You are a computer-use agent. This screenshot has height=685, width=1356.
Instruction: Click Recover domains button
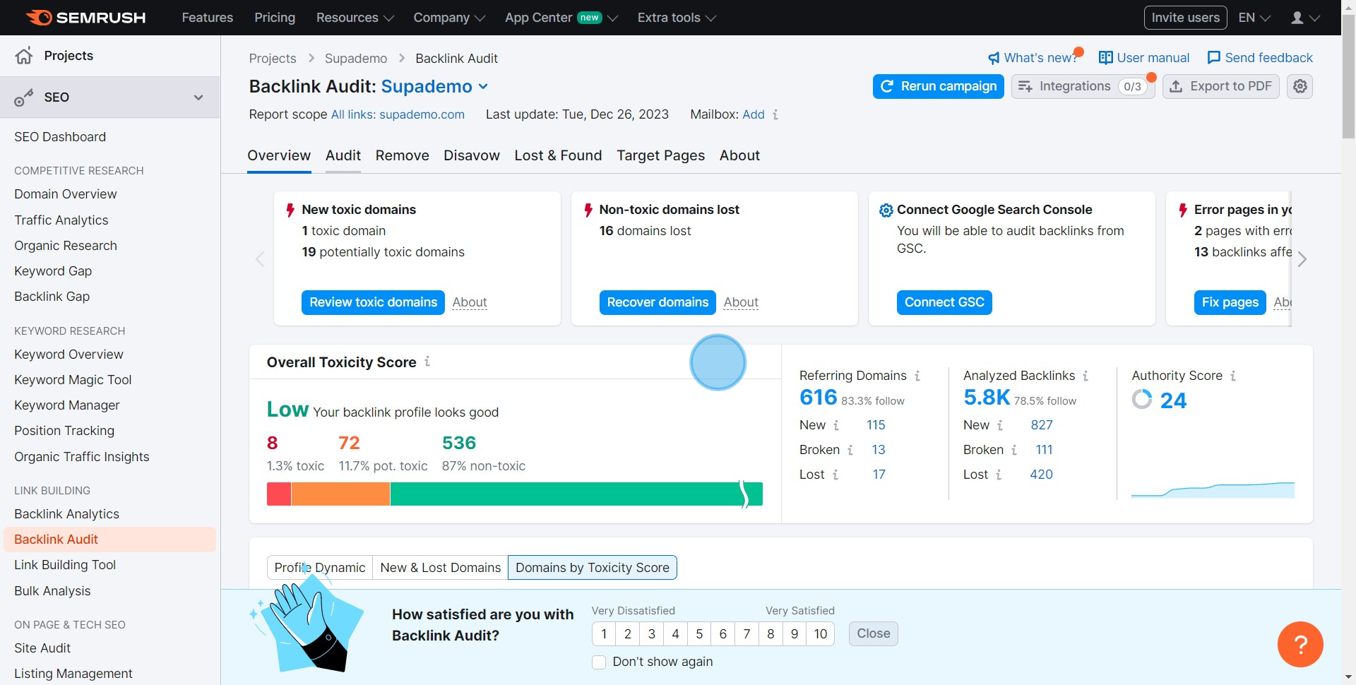click(x=658, y=302)
